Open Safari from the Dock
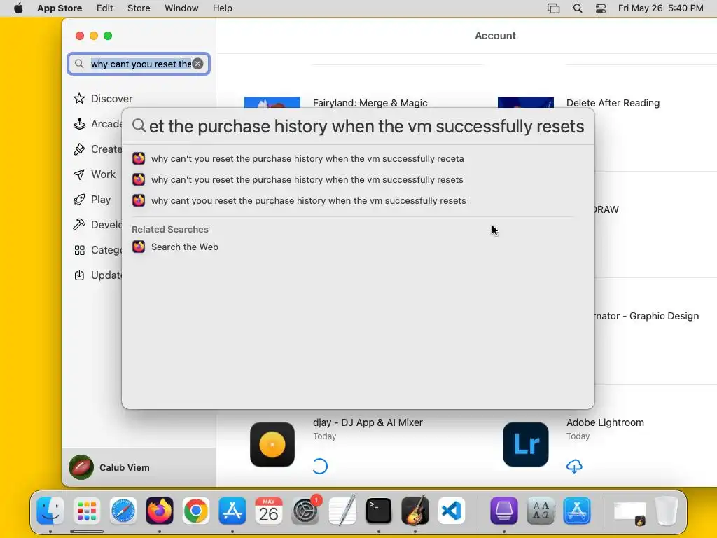Screen dimensions: 717x538 coord(123,511)
